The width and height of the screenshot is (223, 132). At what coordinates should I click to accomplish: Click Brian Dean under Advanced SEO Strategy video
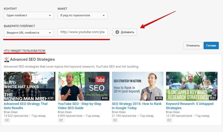pos(11,112)
